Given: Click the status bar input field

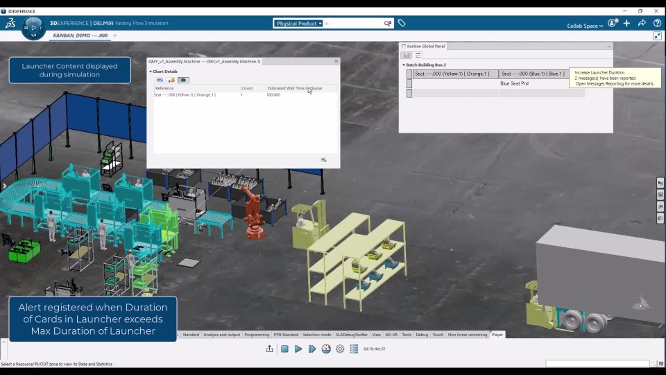Looking at the screenshot, I should (597, 363).
